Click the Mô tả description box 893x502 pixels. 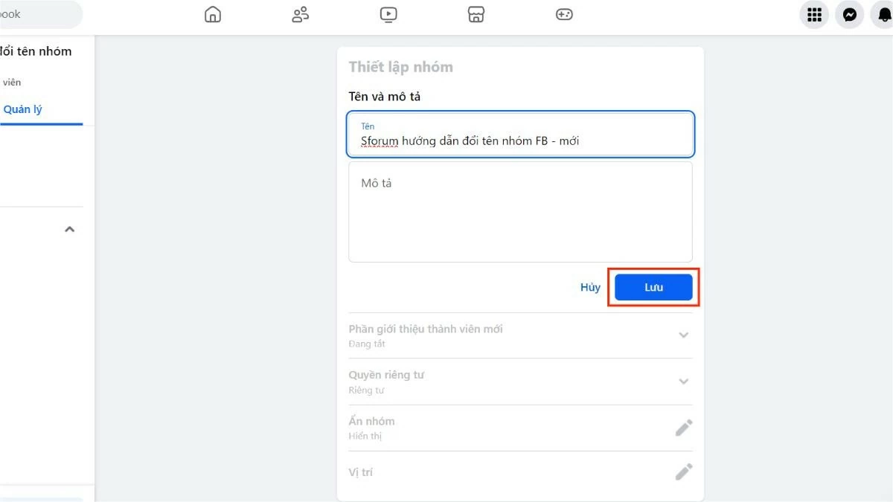(519, 212)
